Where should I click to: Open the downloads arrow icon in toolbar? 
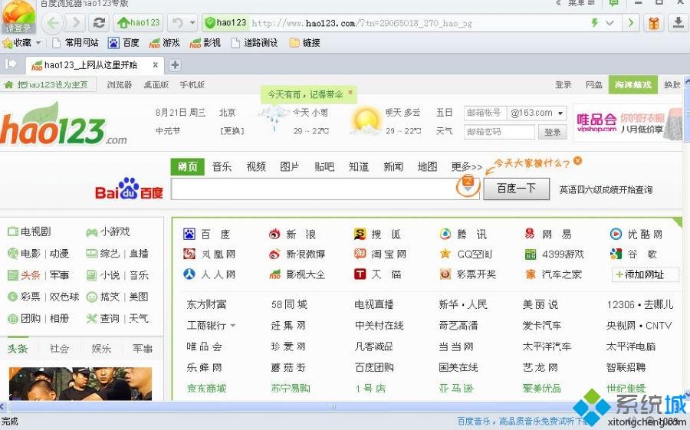click(x=678, y=22)
